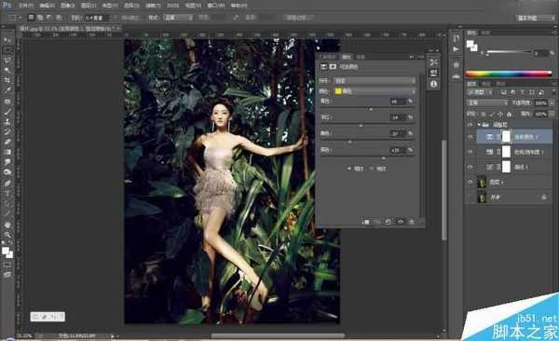Select the Blur tool
Screen dimensions: 559x341
tap(7, 162)
